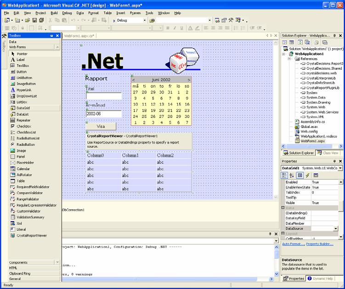This screenshot has width=345, height=289.
Task: Click the Properties grid vertical scrollbar thumb
Action: (340, 206)
